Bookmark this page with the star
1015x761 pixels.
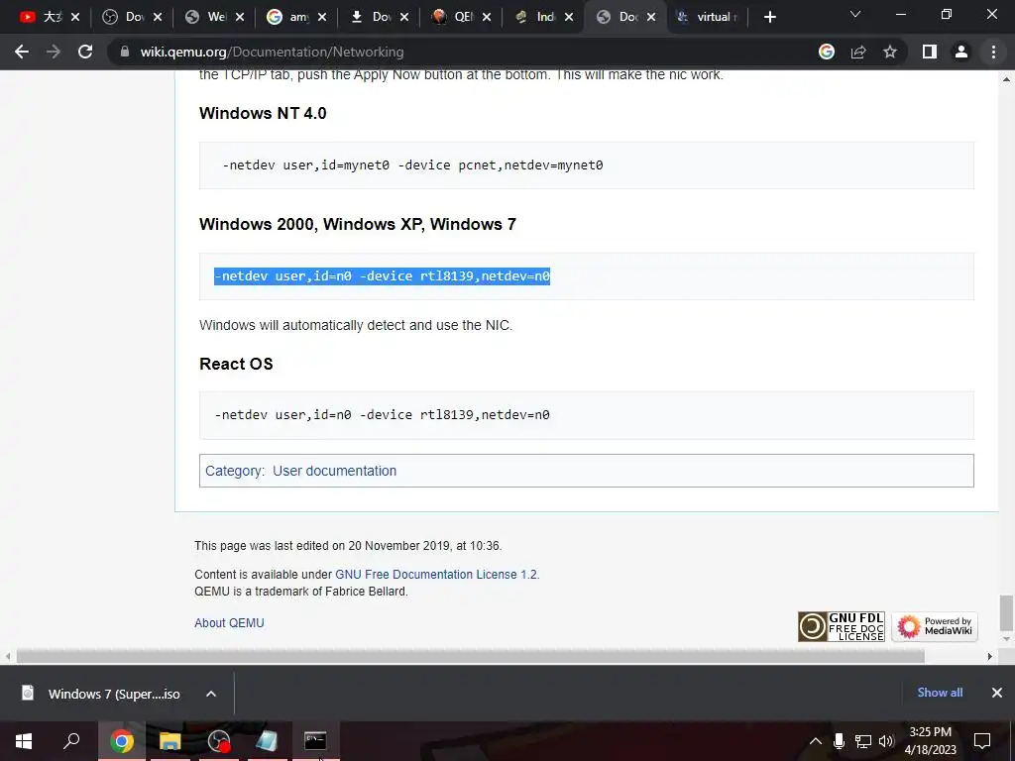(890, 52)
